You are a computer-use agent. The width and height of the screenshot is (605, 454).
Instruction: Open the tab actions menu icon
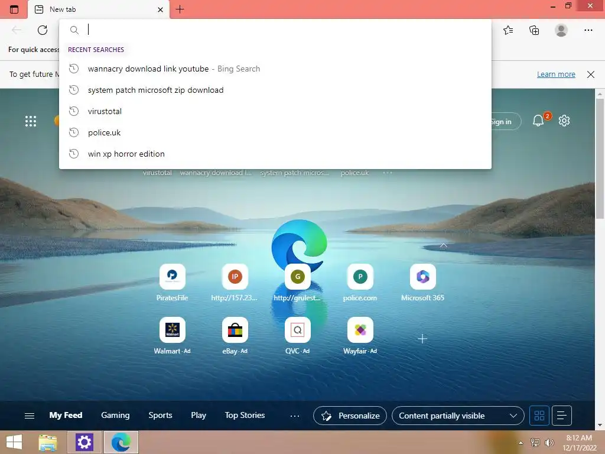click(x=14, y=9)
